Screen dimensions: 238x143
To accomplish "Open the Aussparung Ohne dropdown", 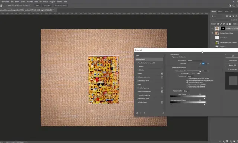I will click(x=190, y=76).
